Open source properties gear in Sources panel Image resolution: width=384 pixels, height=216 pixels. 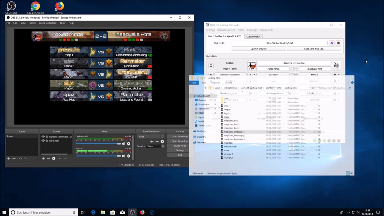point(54,158)
